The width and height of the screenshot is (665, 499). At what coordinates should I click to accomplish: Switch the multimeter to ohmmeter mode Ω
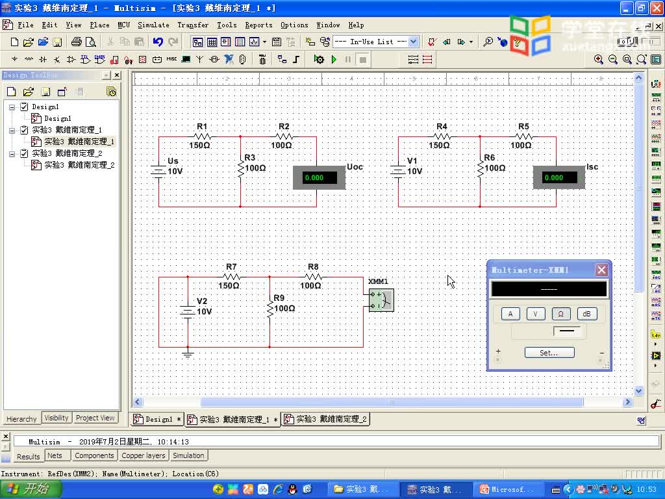(560, 314)
